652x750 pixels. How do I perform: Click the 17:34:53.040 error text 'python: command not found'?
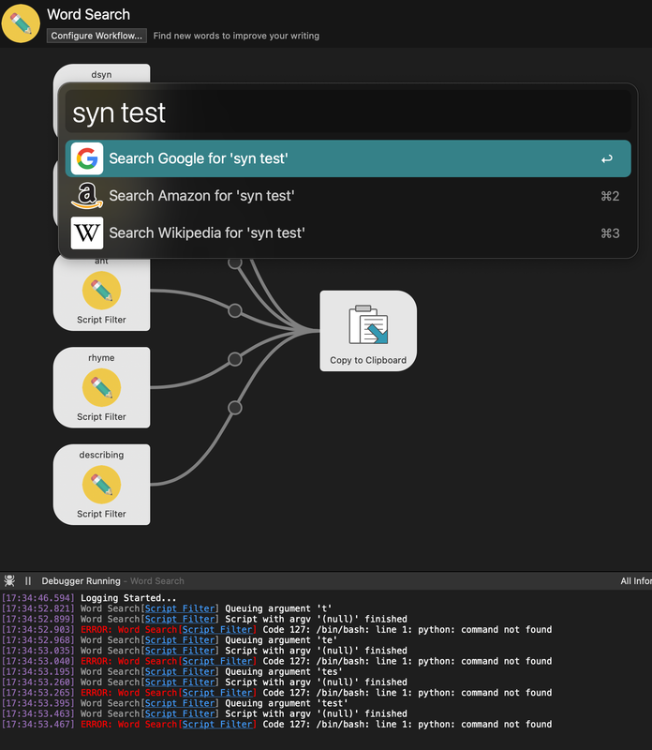click(484, 661)
